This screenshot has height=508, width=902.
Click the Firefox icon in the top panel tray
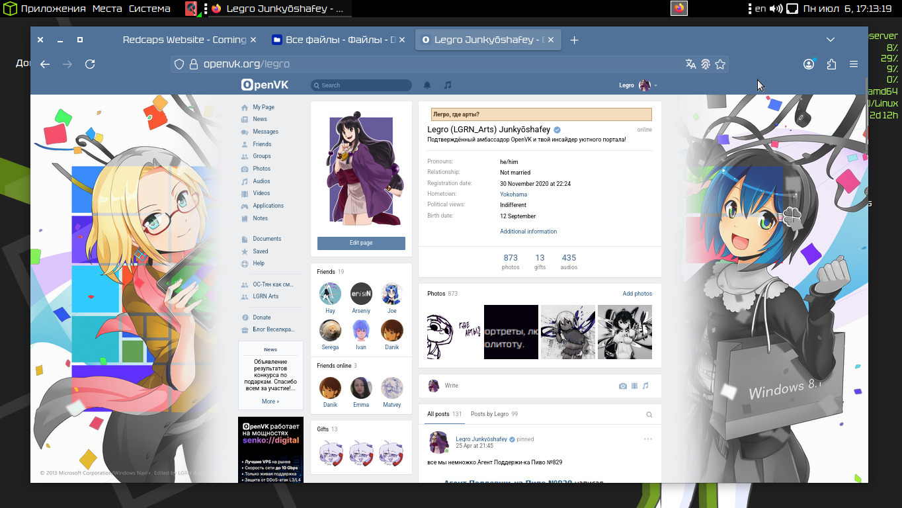(679, 9)
